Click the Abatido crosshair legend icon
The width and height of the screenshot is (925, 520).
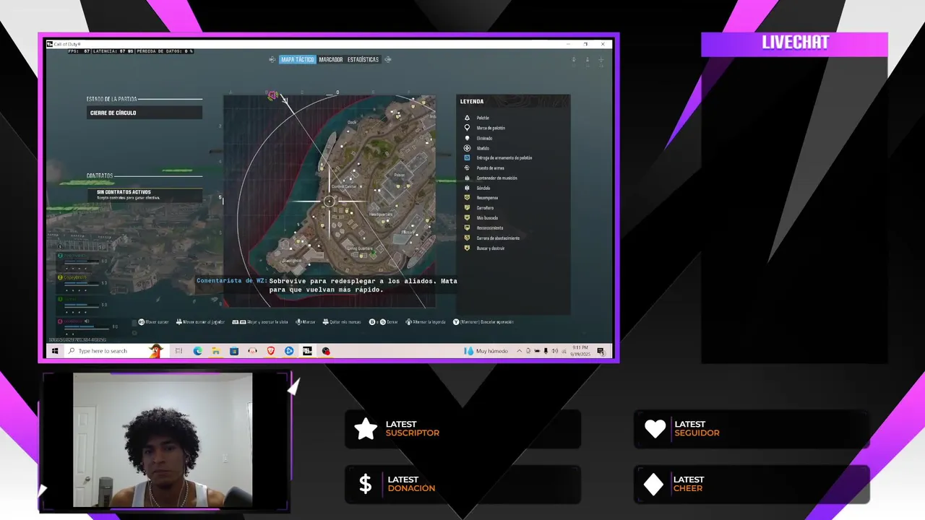click(x=467, y=148)
